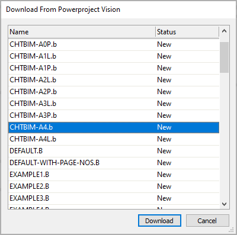Image resolution: width=237 pixels, height=235 pixels.
Task: Click the New status beside DEFAULT.B
Action: click(164, 151)
